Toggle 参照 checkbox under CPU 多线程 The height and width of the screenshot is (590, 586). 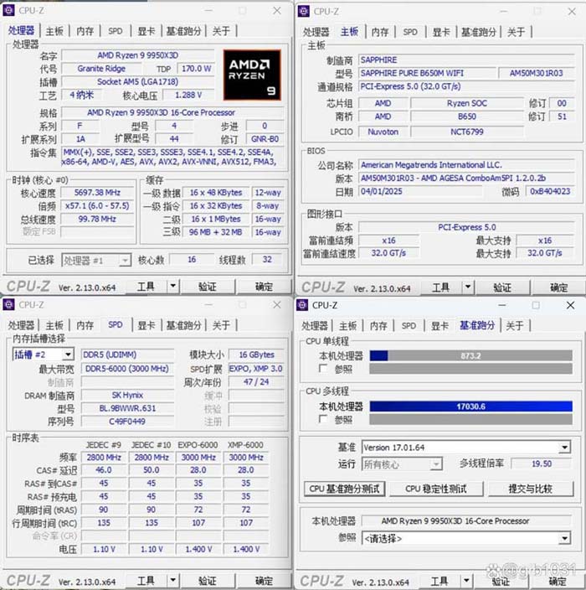pos(323,419)
